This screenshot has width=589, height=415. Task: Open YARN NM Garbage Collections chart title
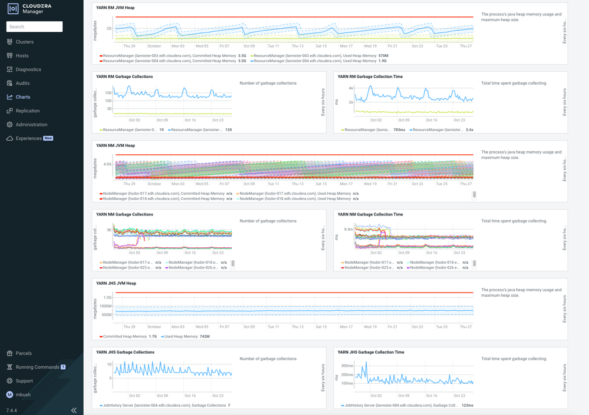[x=125, y=214]
